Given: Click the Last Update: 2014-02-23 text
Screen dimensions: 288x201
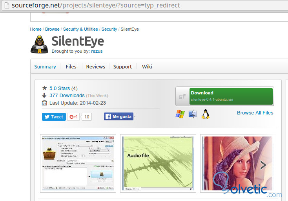Looking at the screenshot, I should [x=78, y=103].
